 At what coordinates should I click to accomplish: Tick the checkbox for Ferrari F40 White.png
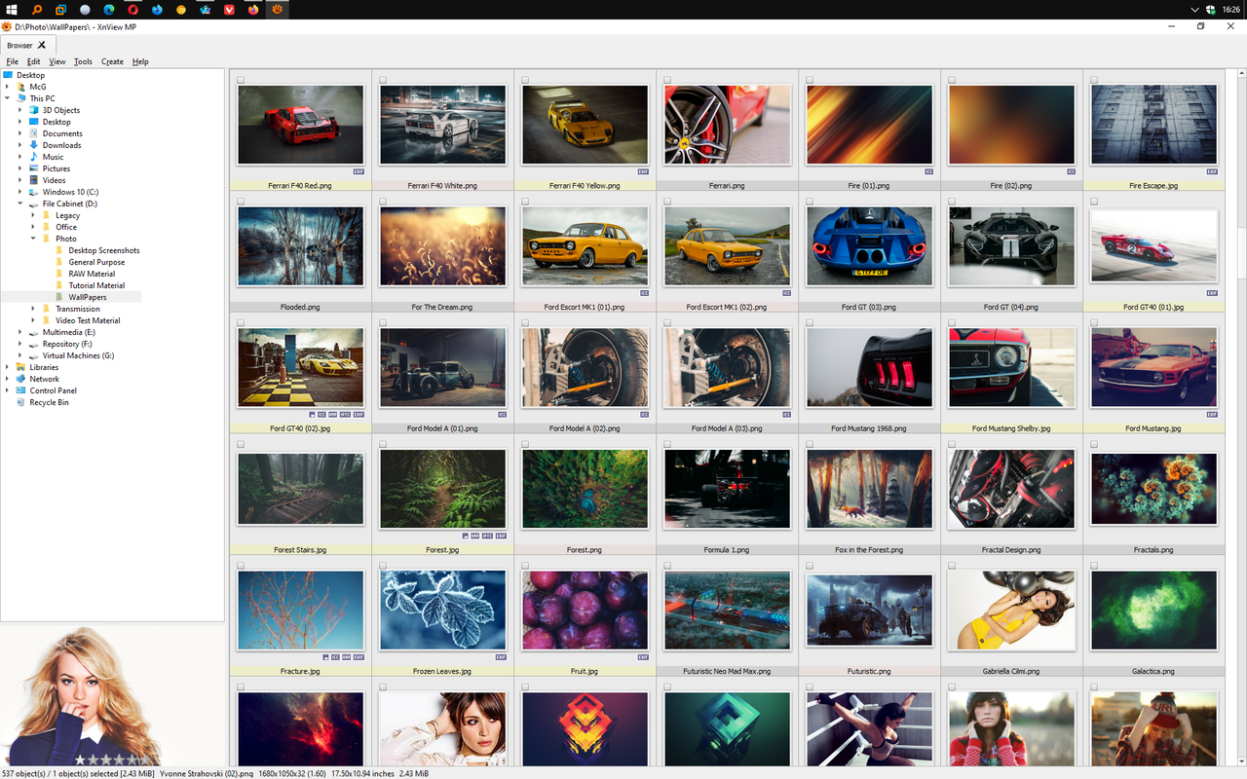click(x=383, y=80)
